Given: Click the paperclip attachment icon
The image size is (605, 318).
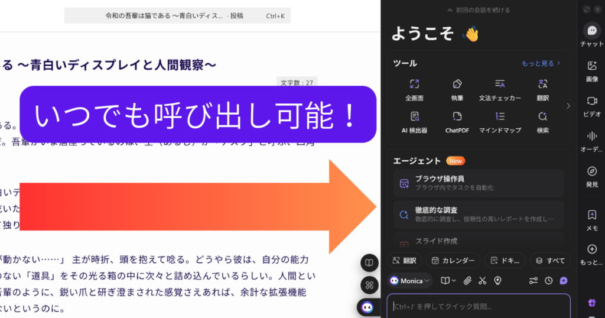Looking at the screenshot, I should (x=467, y=281).
